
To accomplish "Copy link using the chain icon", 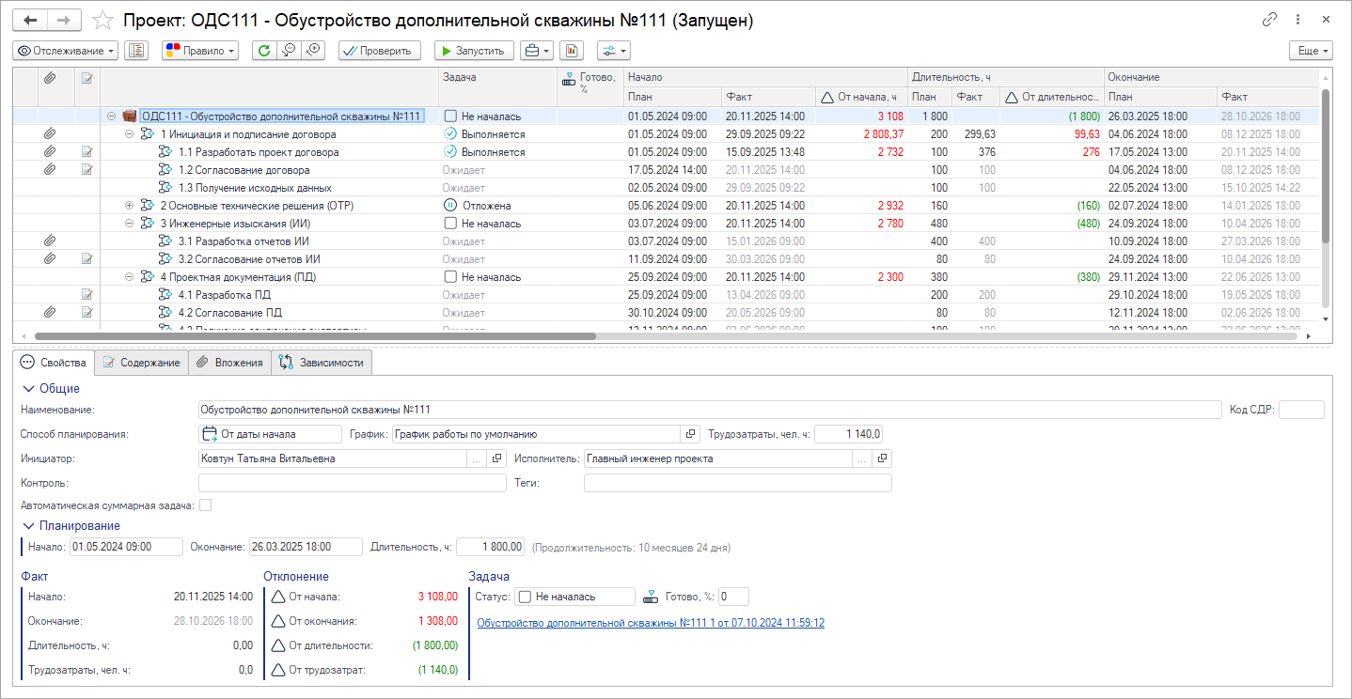I will pos(1269,20).
